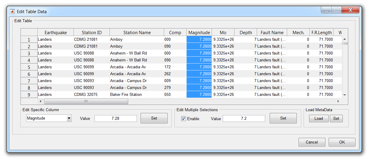
Task: Click the vertical scrollbar thumb
Action: [x=345, y=43]
